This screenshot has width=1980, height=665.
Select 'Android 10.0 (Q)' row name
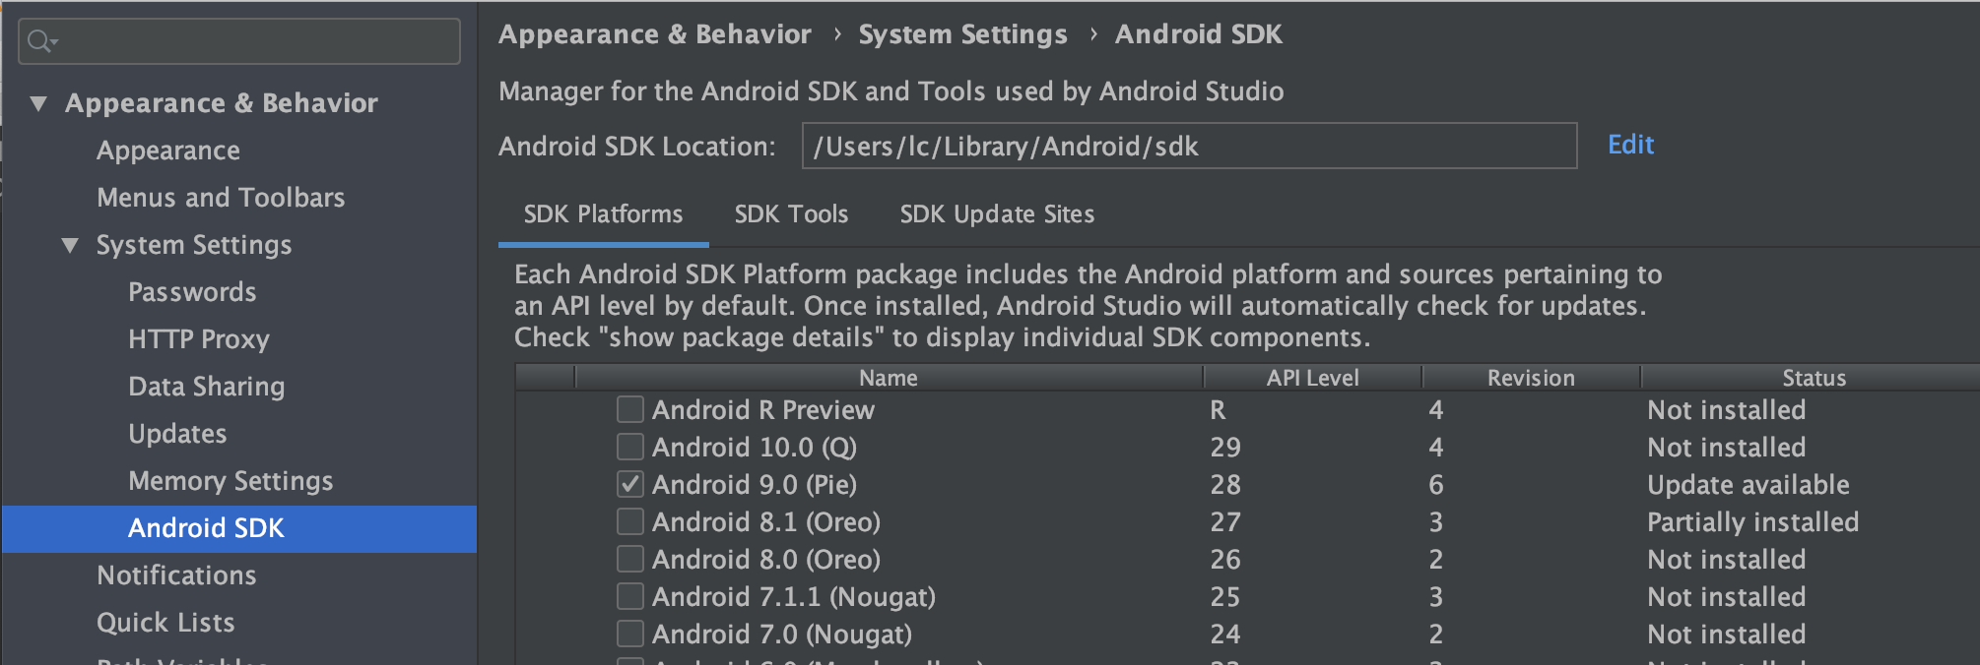(755, 448)
